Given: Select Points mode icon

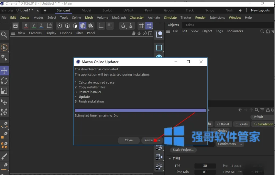Looking at the screenshot, I should pyautogui.click(x=60, y=26).
